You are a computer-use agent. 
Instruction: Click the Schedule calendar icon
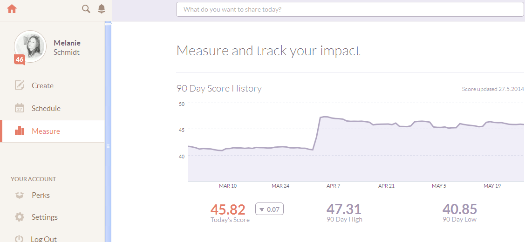20,108
